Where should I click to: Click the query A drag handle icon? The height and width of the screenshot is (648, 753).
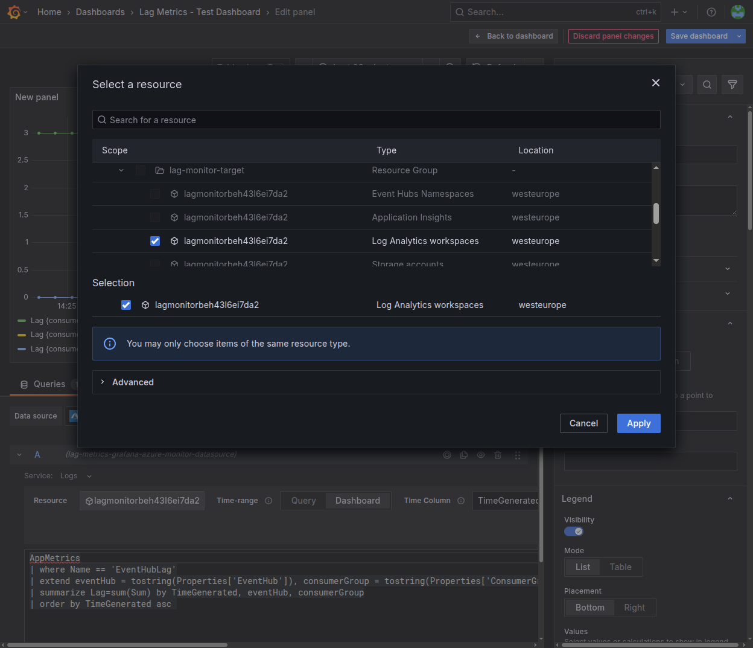518,455
